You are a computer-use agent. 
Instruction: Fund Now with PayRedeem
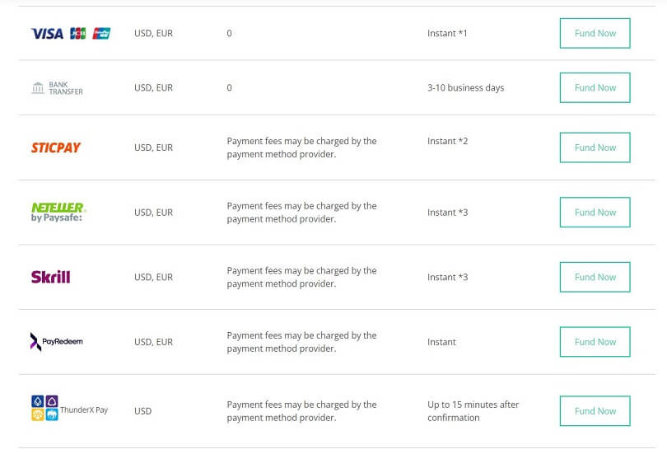pos(595,342)
